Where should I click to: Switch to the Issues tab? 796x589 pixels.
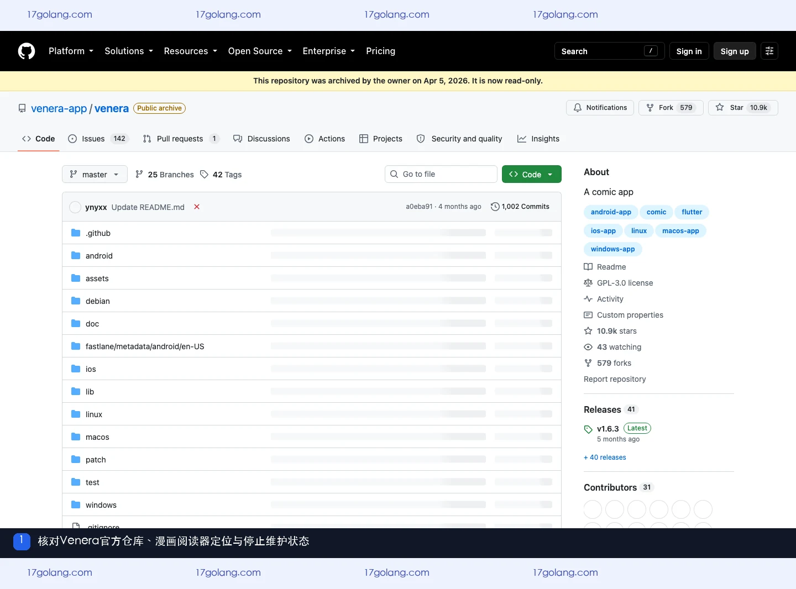[x=98, y=139]
